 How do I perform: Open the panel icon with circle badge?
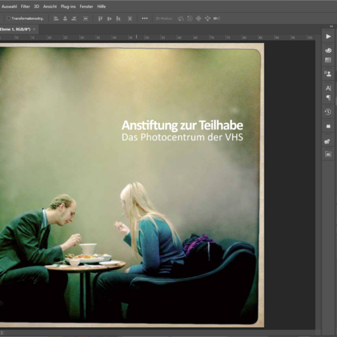328,141
